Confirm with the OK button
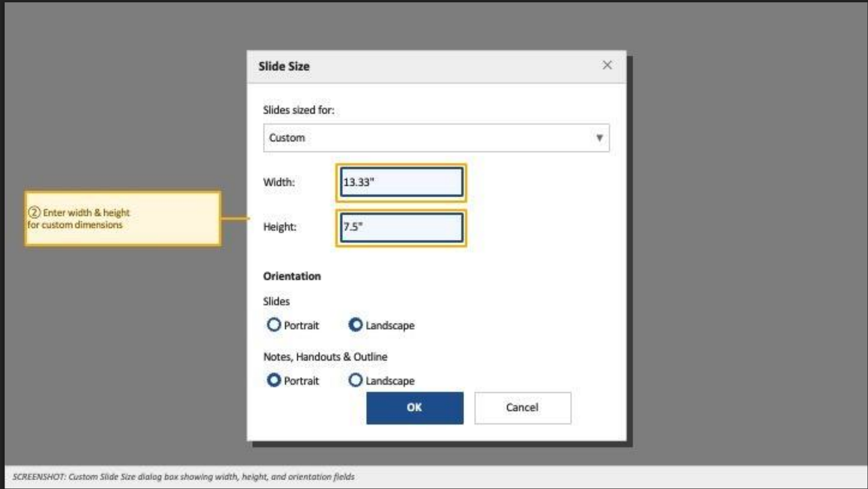868x489 pixels. pyautogui.click(x=415, y=407)
